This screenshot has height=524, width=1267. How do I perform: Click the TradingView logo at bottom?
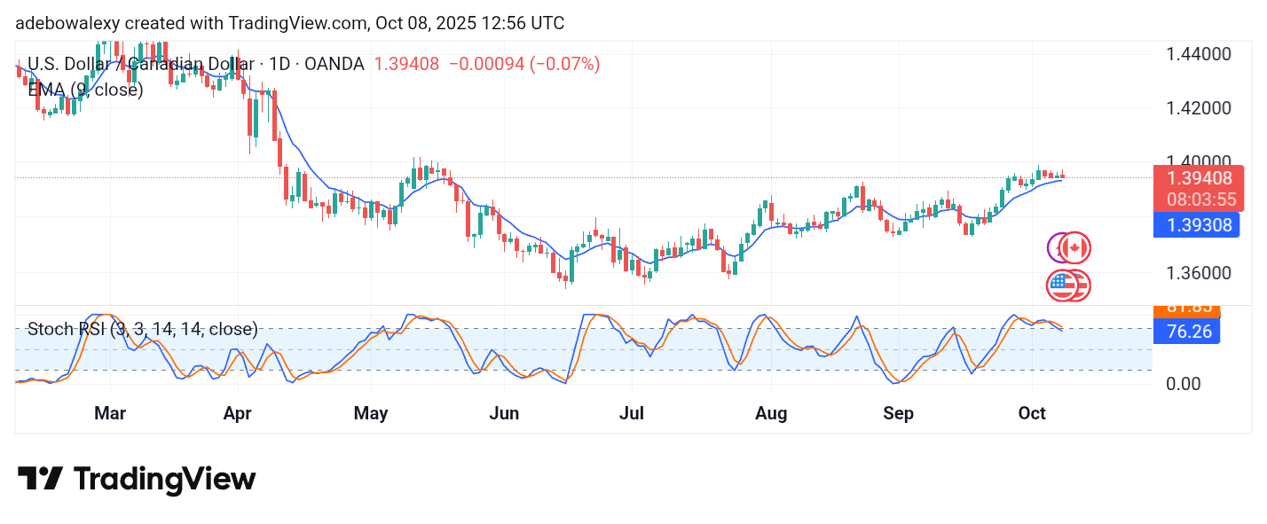click(137, 480)
